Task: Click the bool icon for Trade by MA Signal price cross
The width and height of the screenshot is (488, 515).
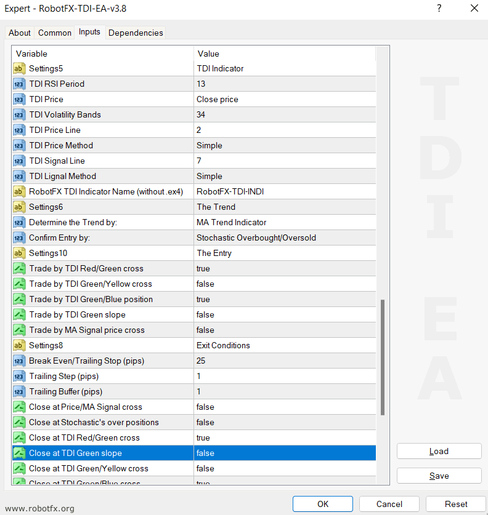Action: 19,330
